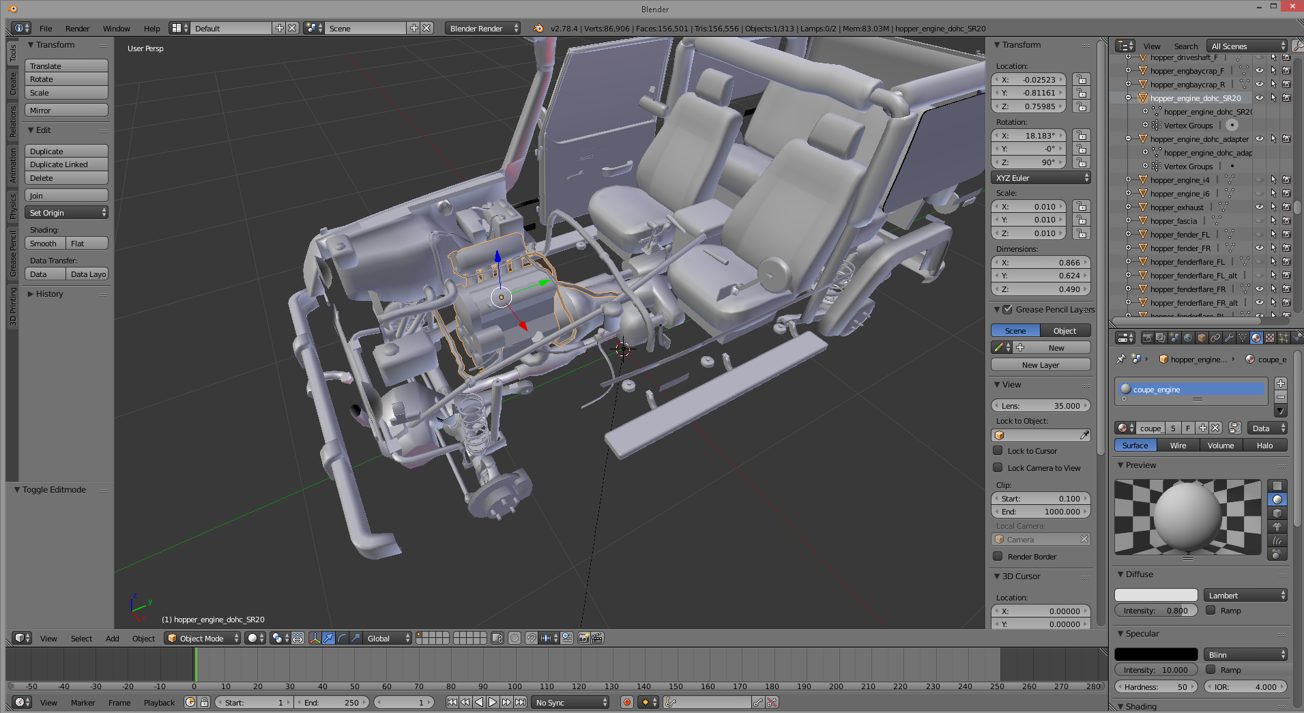
Task: Select sphere preview type for material
Action: point(1277,499)
